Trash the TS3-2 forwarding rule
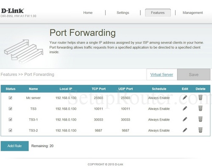This screenshot has height=167, width=212. click(x=201, y=130)
